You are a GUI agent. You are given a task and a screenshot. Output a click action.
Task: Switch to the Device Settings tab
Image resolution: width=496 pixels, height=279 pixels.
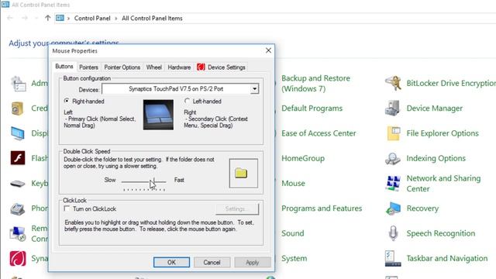tap(221, 67)
